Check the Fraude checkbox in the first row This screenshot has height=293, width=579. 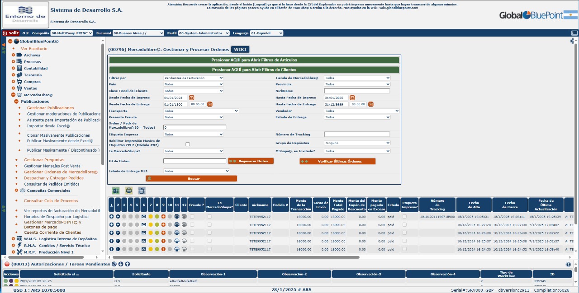pos(192,217)
